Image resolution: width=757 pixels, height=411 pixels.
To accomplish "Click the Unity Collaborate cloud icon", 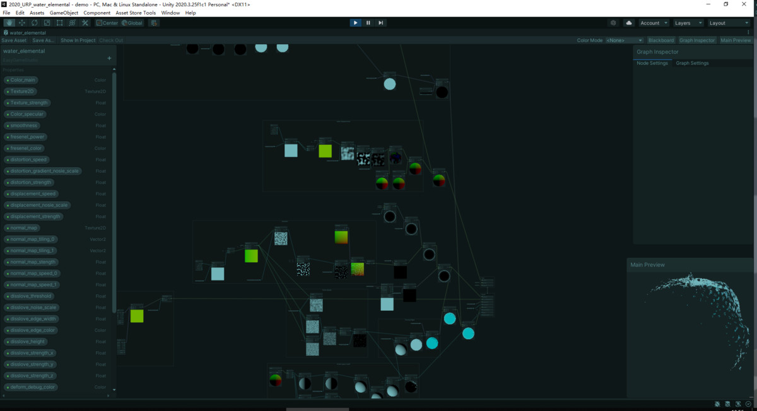I will [x=628, y=22].
